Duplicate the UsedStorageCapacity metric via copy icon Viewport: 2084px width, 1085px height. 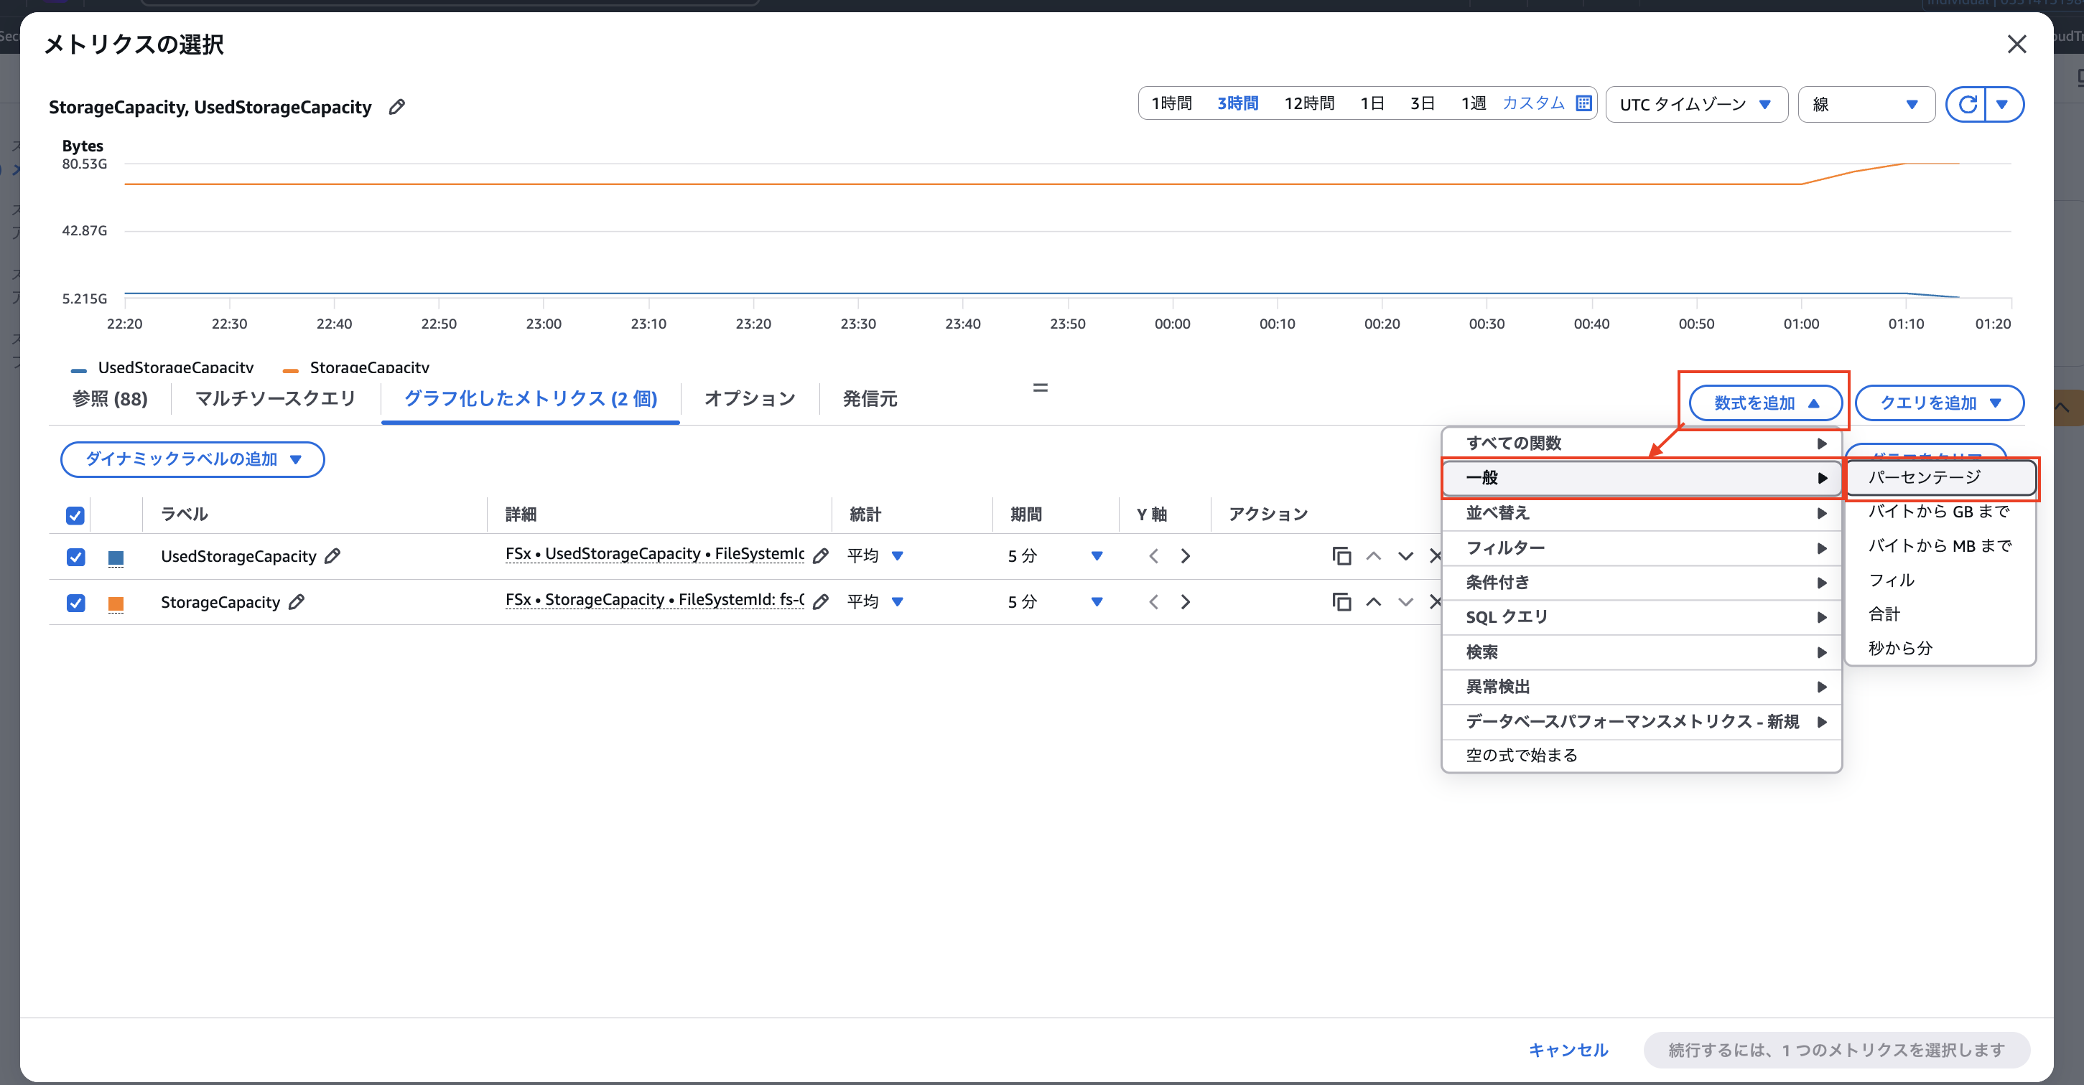1341,555
